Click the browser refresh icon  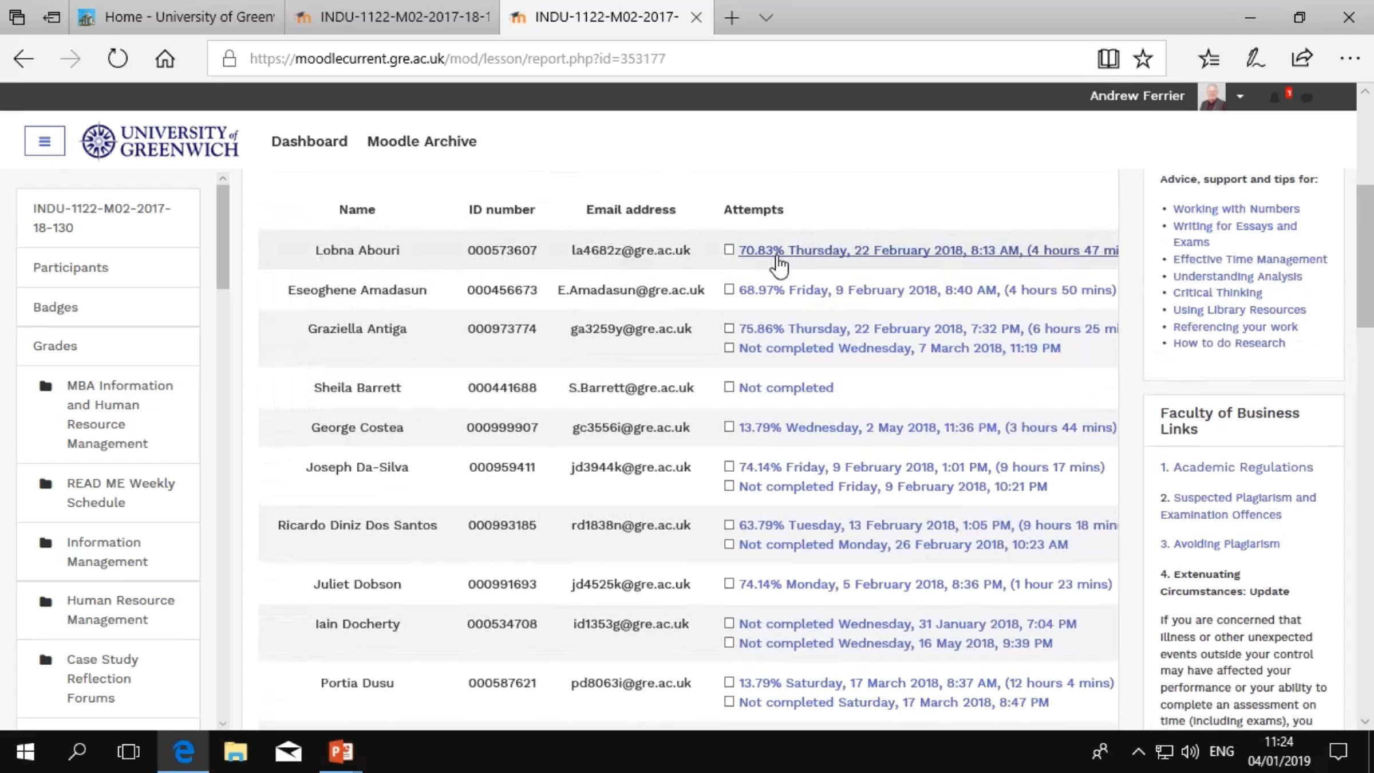[x=117, y=58]
